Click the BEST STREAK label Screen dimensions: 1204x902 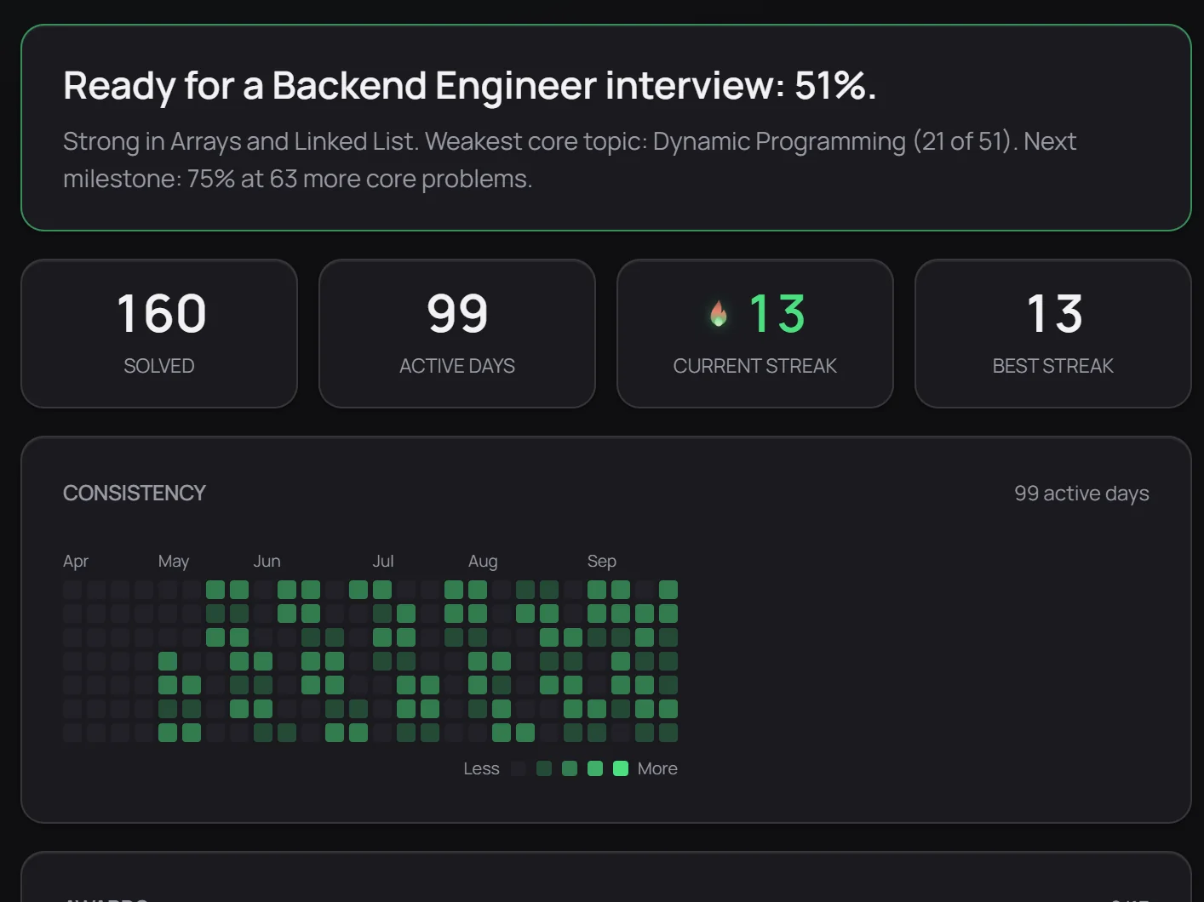(x=1053, y=366)
